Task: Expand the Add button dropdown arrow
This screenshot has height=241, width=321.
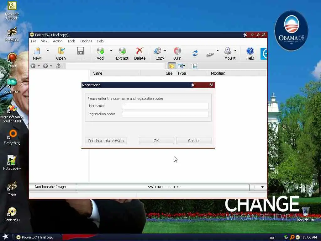Action: pos(111,51)
